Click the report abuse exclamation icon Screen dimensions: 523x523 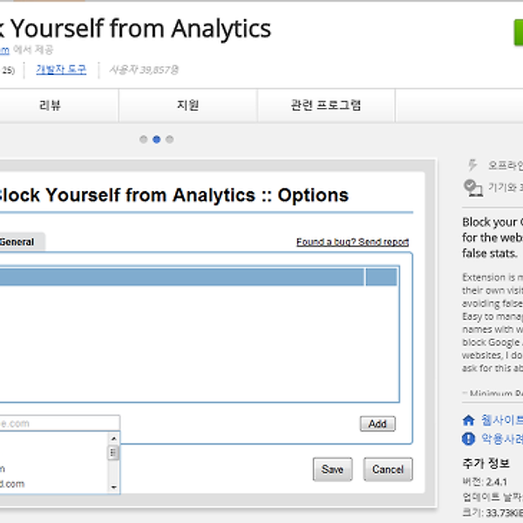point(468,438)
